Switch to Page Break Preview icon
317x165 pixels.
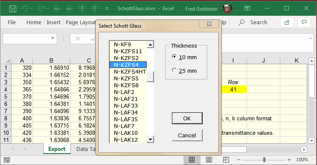[226, 160]
